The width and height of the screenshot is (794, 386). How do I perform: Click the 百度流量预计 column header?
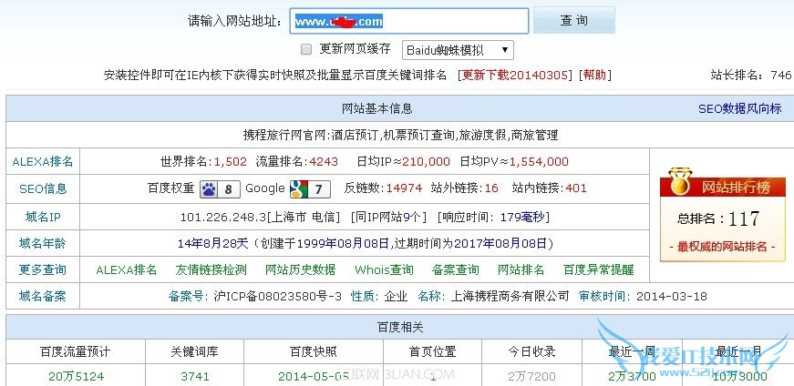click(76, 351)
